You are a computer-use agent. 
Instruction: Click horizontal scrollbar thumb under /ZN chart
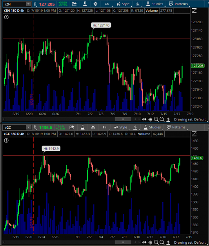click(123, 119)
